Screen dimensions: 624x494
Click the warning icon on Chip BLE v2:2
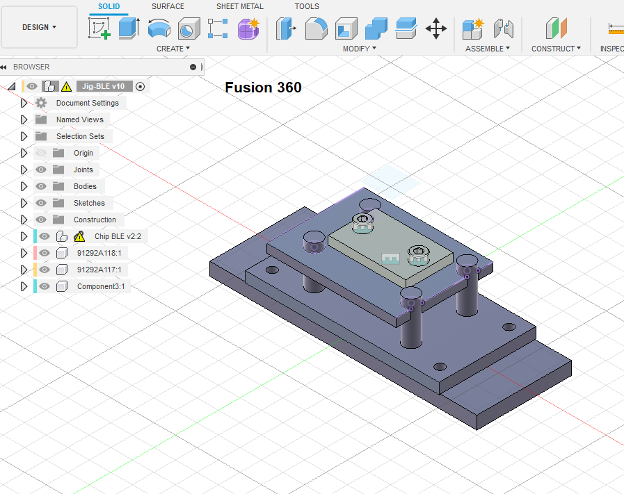(79, 236)
